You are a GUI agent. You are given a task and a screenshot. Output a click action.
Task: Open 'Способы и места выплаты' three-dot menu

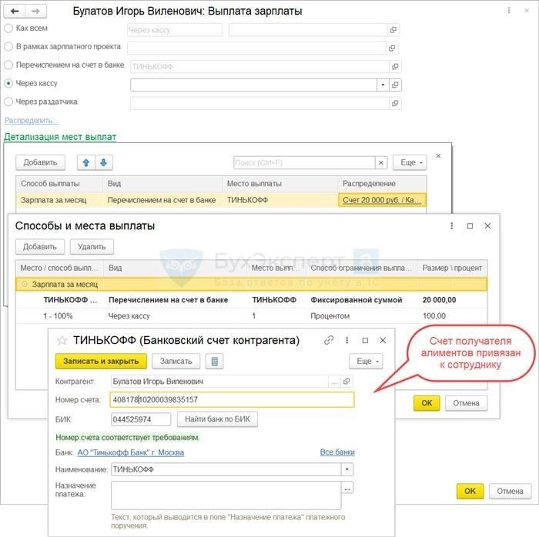452,225
